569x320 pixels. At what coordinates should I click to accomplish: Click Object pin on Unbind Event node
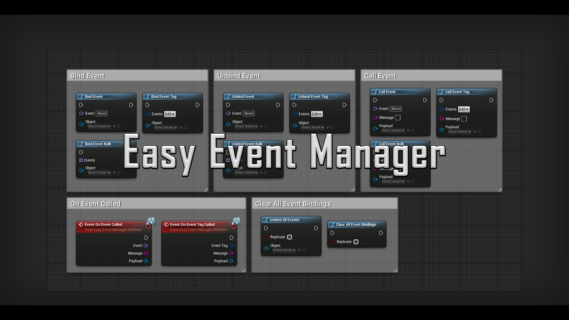coord(228,124)
